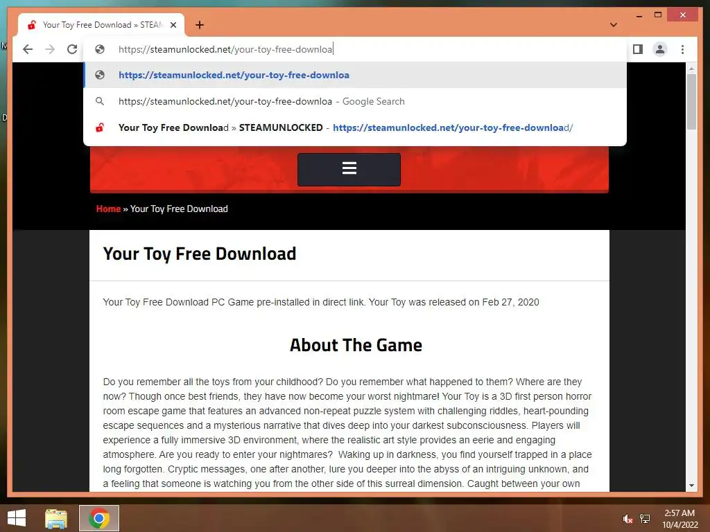Click the red padlock icon in suggestion row
This screenshot has width=710, height=532.
click(100, 127)
